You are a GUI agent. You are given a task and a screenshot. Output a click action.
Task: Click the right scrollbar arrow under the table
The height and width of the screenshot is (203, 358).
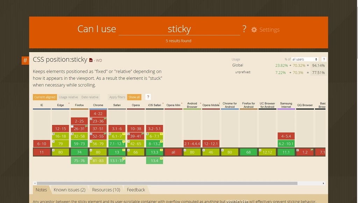pyautogui.click(x=323, y=183)
